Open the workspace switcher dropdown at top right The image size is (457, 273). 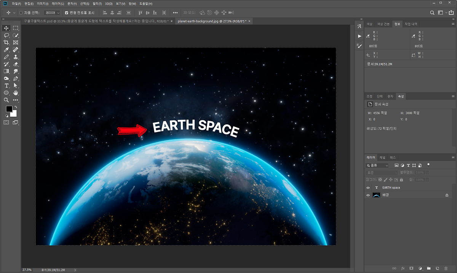441,13
